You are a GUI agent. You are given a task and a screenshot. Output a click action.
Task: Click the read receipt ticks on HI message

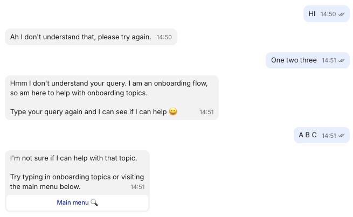point(341,14)
